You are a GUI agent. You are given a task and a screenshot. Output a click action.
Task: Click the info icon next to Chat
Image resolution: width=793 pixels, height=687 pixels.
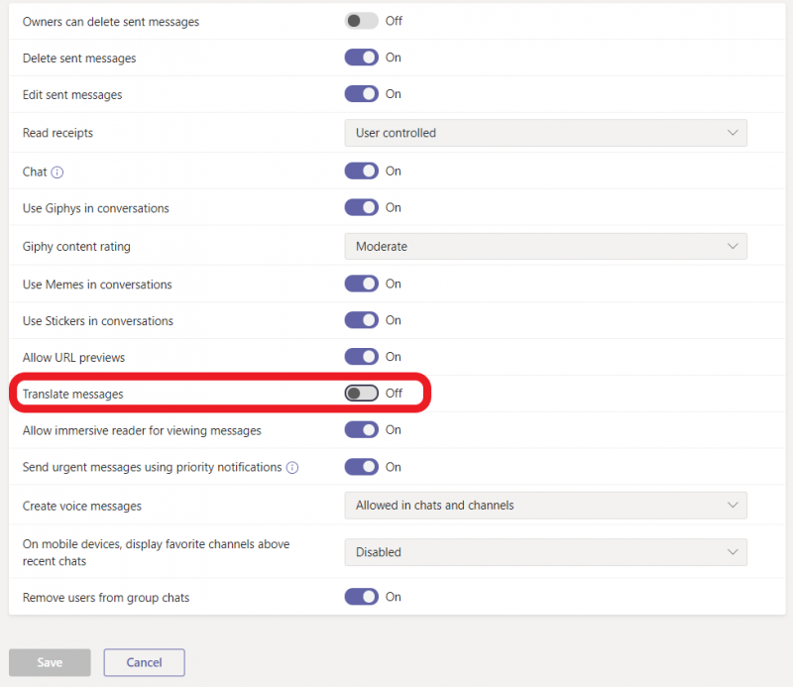pyautogui.click(x=57, y=172)
